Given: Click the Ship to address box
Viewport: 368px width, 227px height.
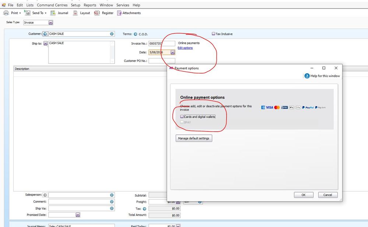Looking at the screenshot, I should [81, 52].
